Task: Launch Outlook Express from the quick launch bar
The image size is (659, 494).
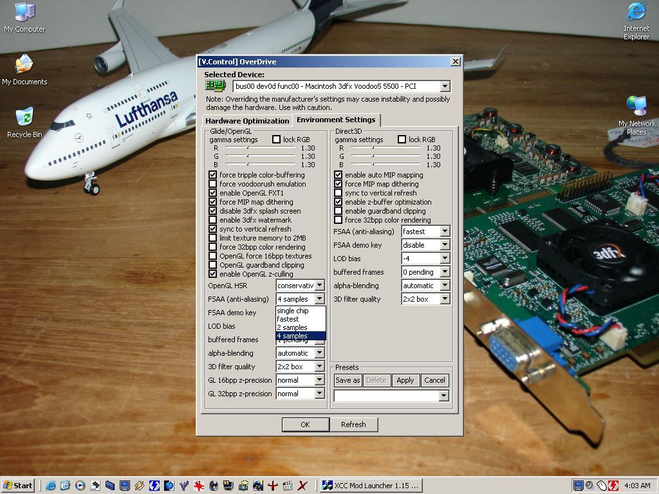Action: 65,486
